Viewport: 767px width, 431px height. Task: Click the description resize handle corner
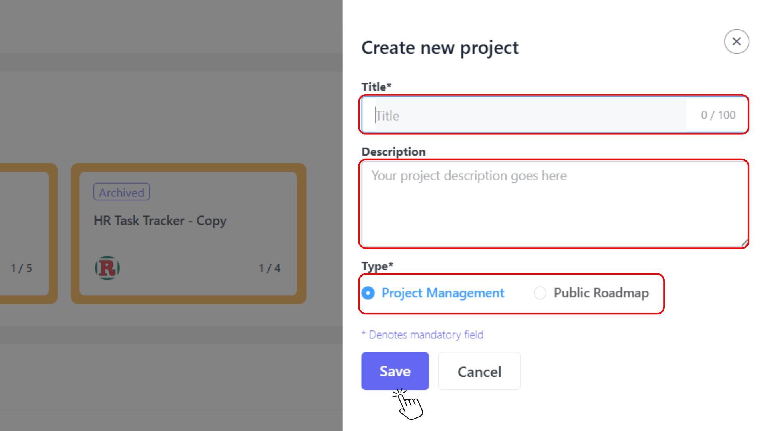click(x=744, y=243)
